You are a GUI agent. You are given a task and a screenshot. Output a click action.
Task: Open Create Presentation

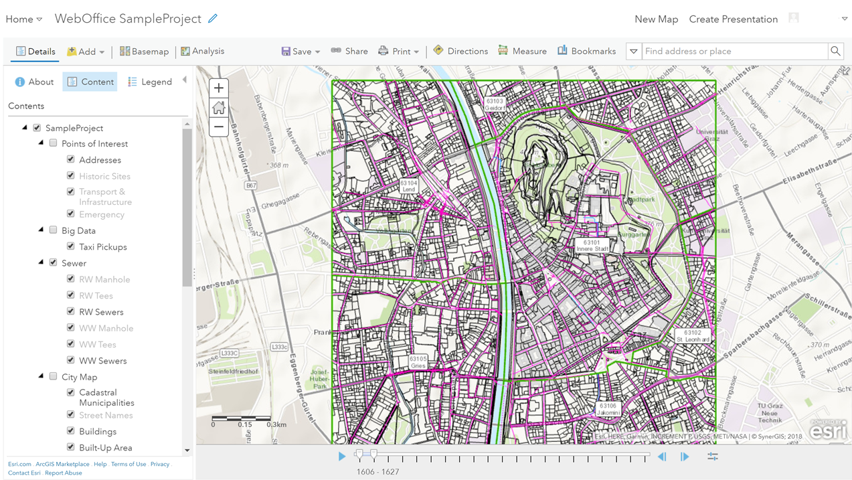[733, 19]
